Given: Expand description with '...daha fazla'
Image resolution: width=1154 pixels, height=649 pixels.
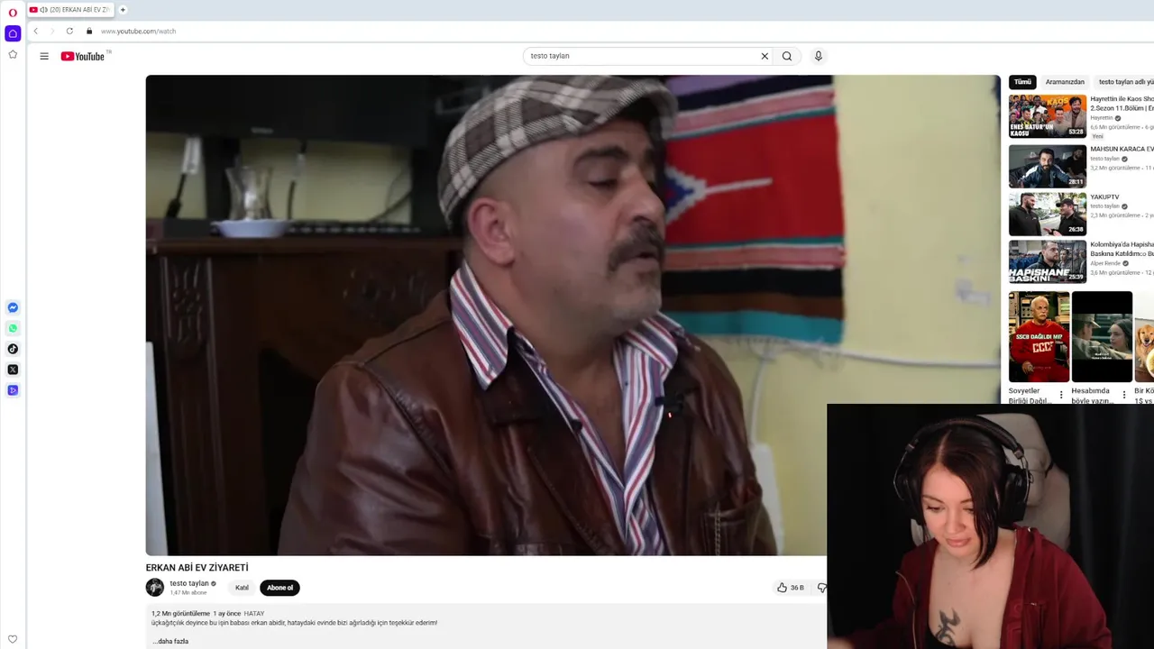Looking at the screenshot, I should [170, 641].
